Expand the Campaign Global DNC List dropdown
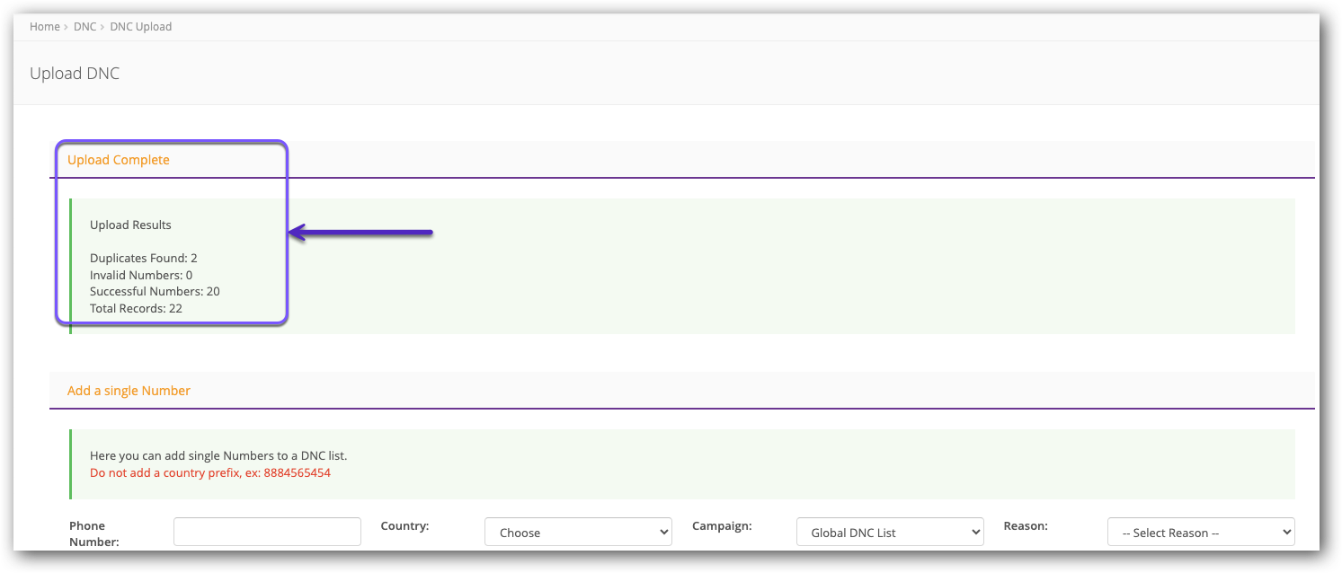The height and width of the screenshot is (573, 1342). [x=890, y=532]
